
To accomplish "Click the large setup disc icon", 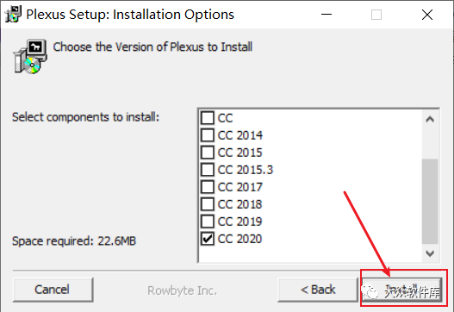I will coord(30,56).
